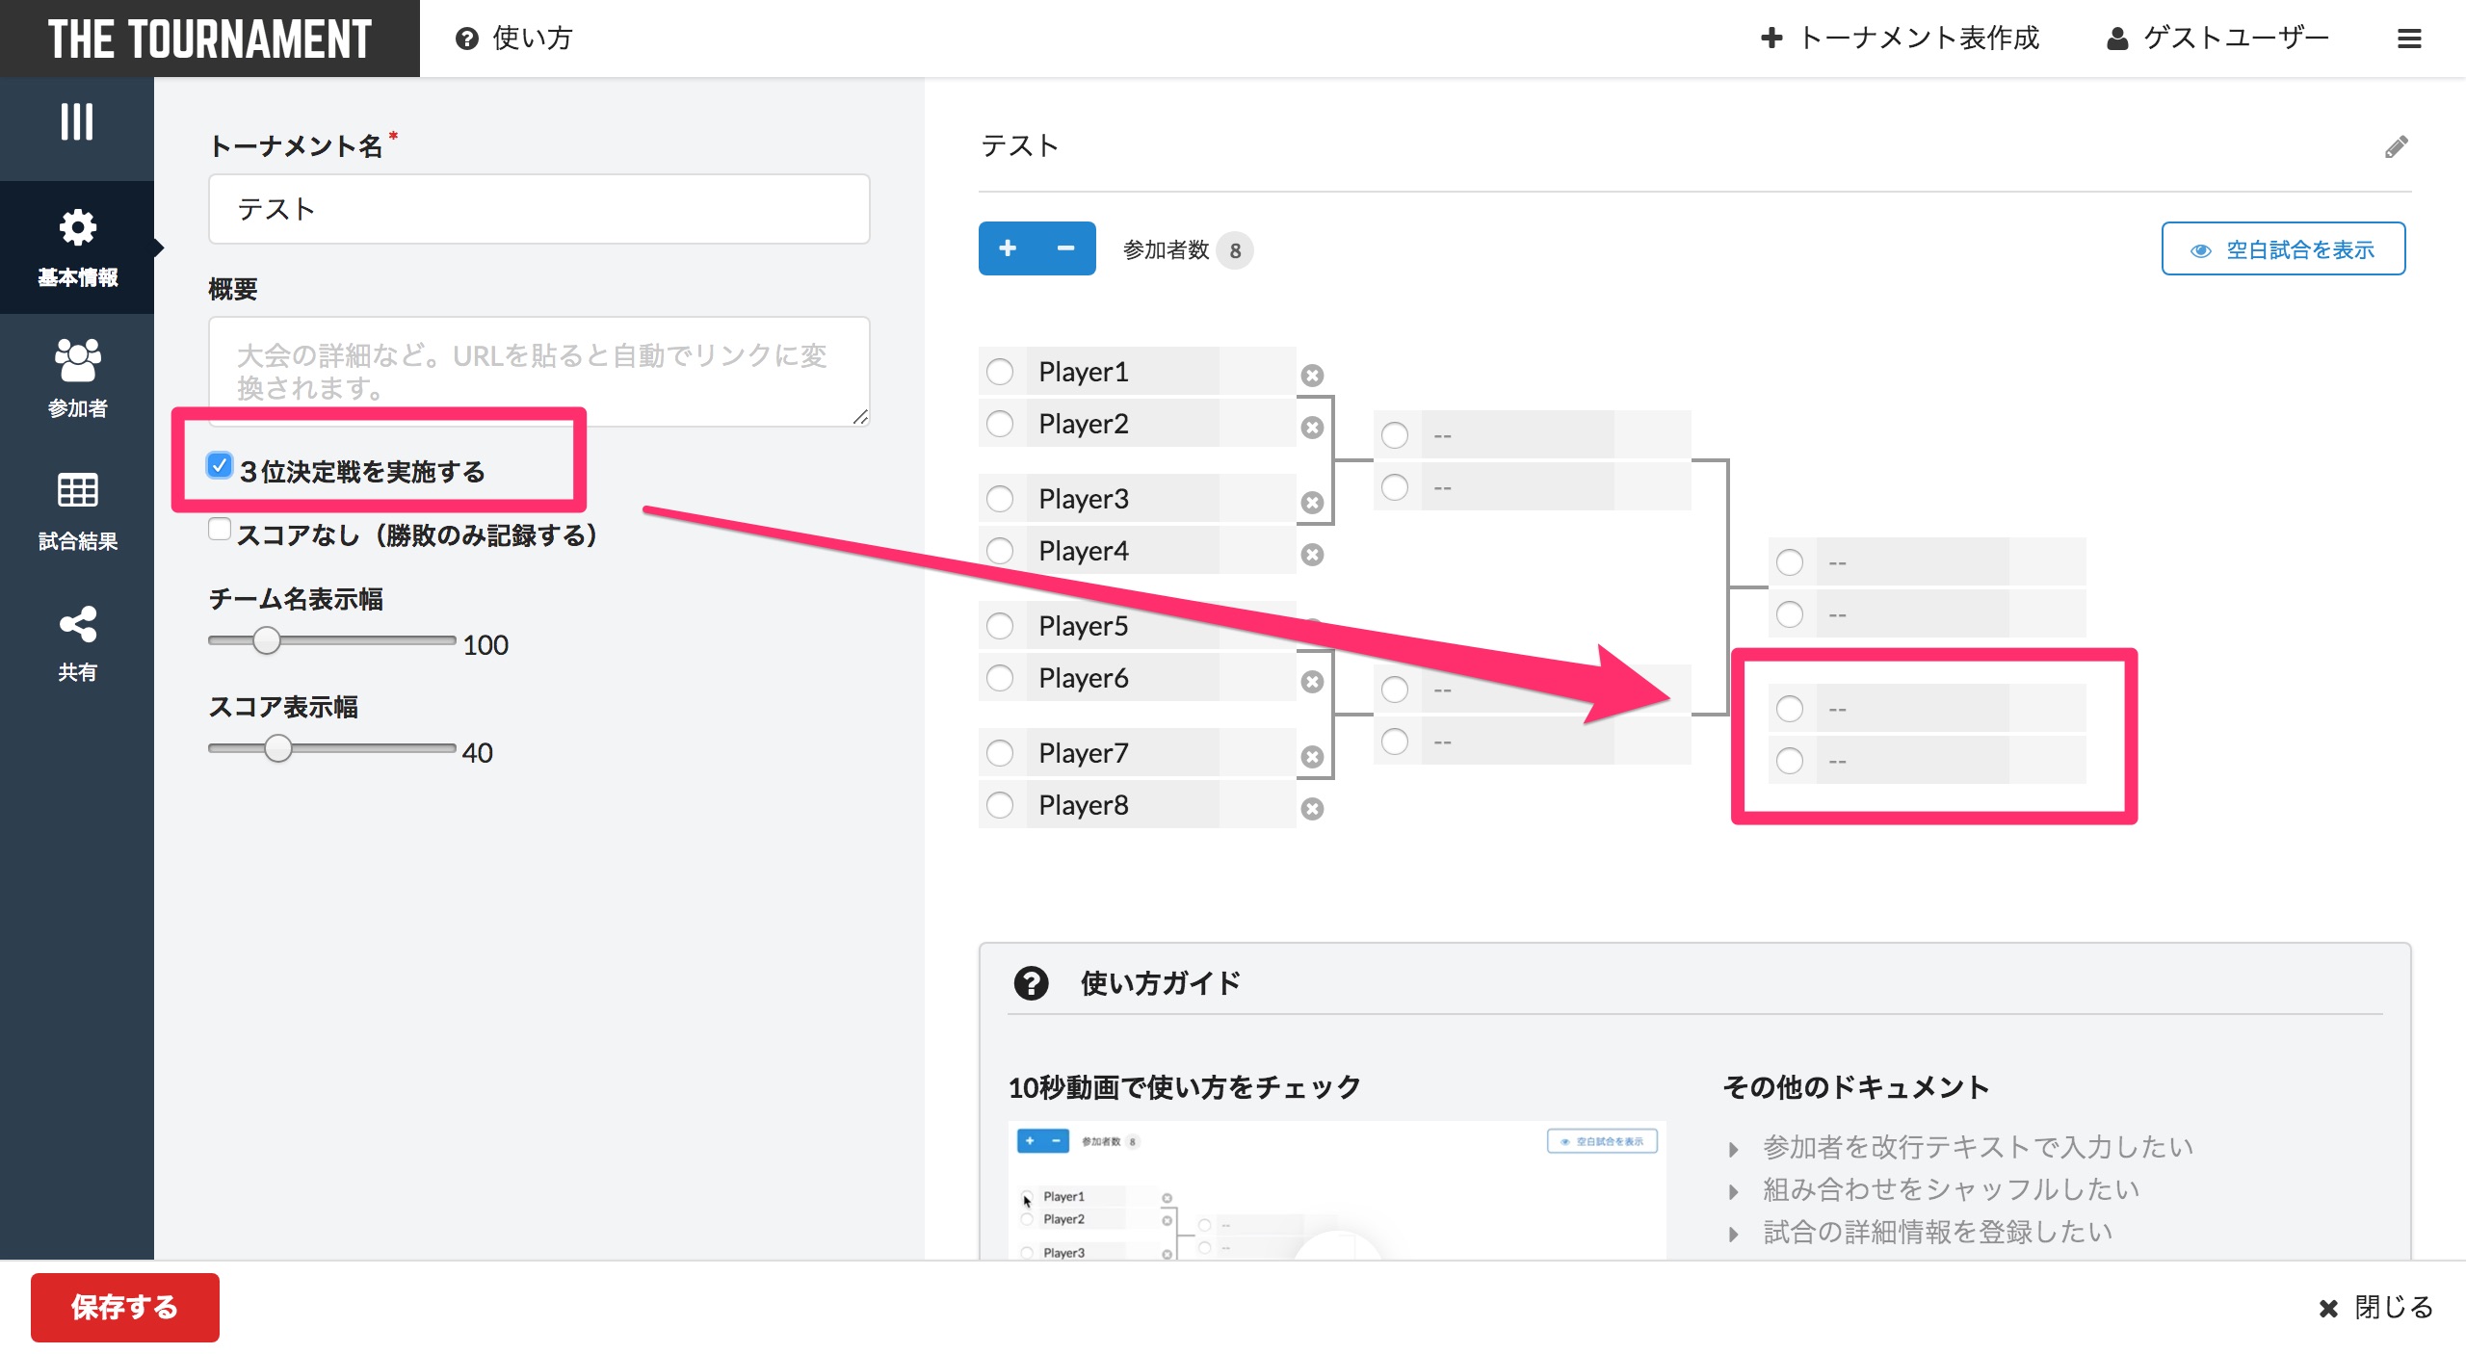Open the hamburger menu at top right
2466x1354 pixels.
(2409, 39)
